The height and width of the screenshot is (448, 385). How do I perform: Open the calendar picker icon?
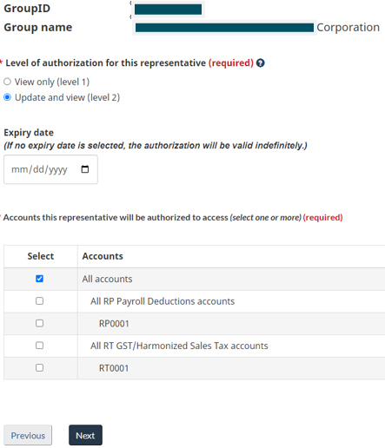click(85, 169)
